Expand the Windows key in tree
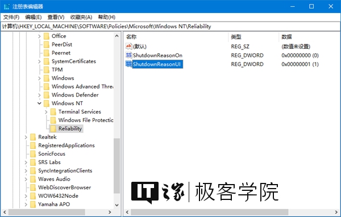This screenshot has height=217, width=341. tap(39, 78)
